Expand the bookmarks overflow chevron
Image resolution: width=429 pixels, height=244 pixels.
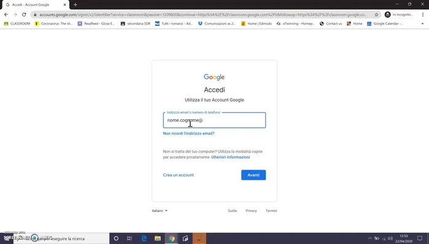(422, 23)
